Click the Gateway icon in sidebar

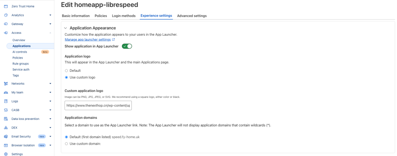point(6,24)
